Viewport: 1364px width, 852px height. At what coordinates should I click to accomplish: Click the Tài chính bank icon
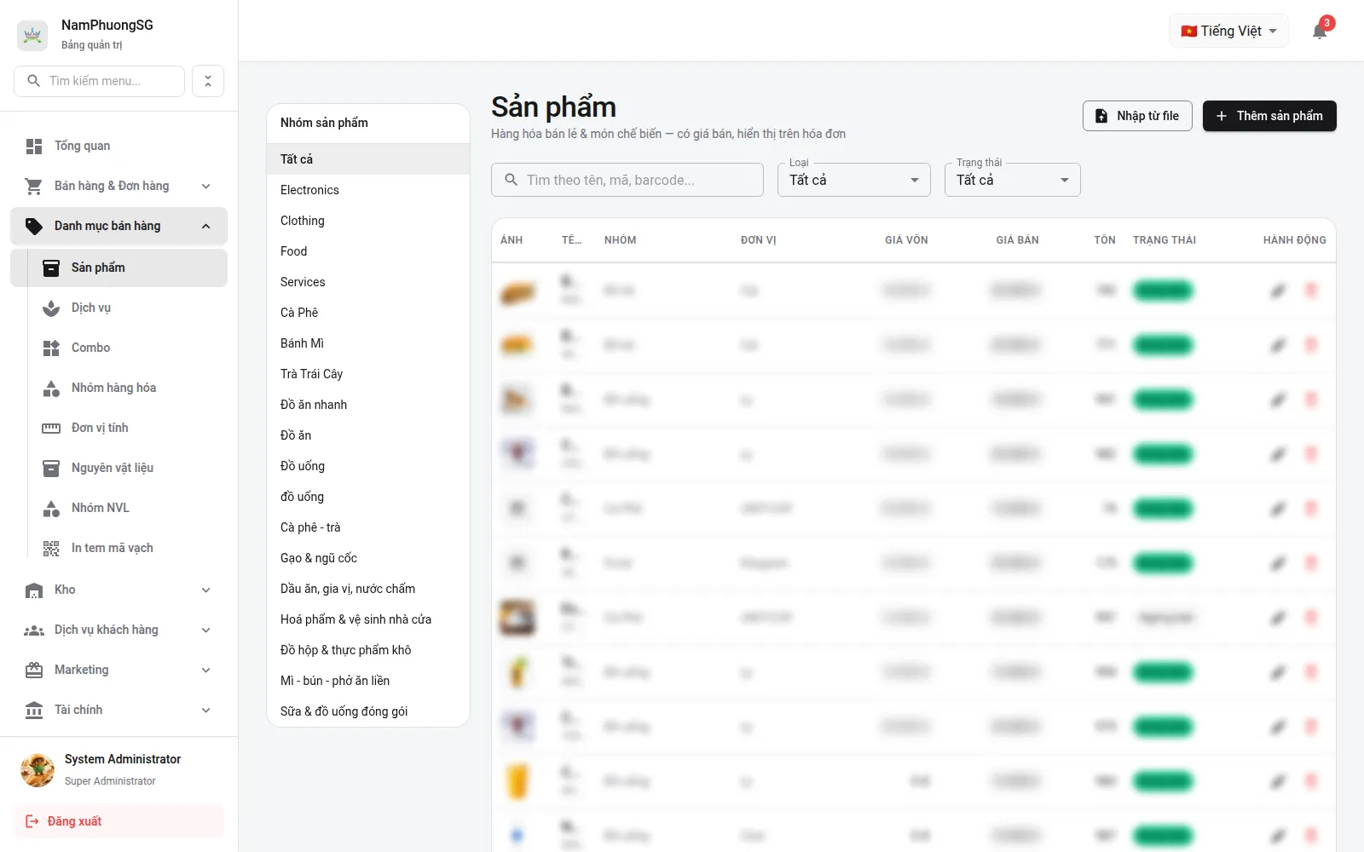[34, 711]
